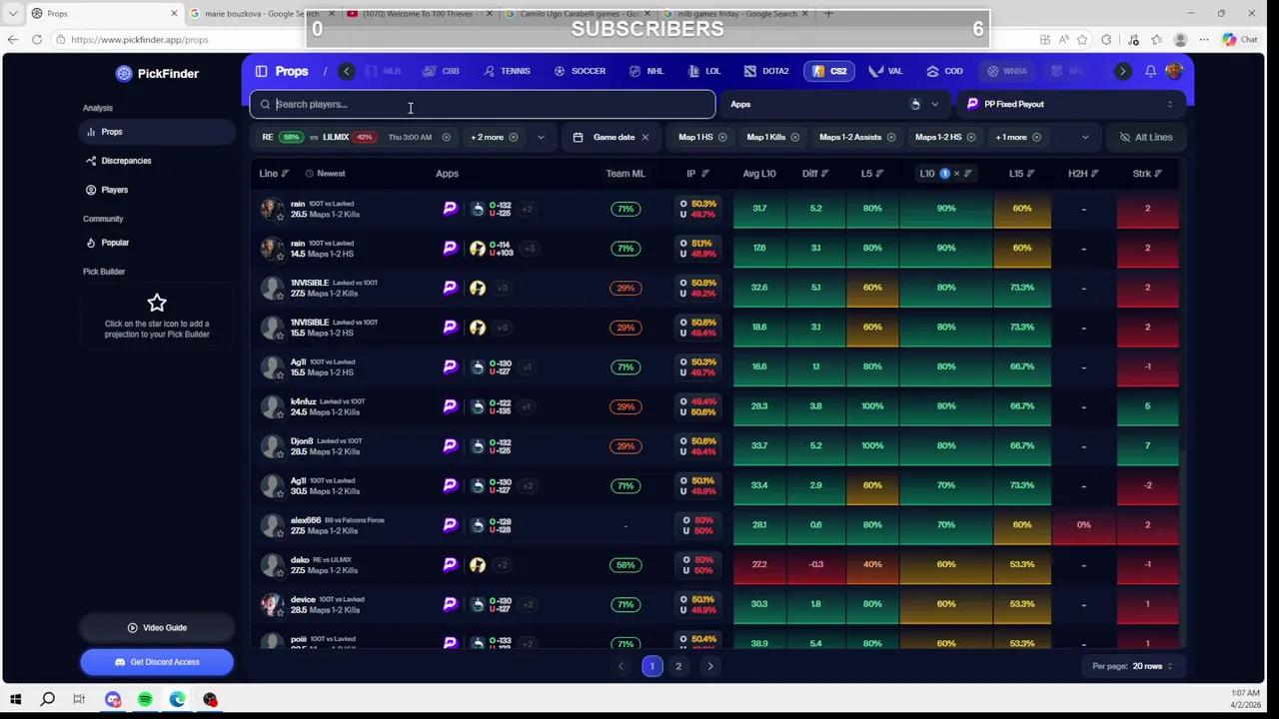Image resolution: width=1279 pixels, height=719 pixels.
Task: Expand the Apps dropdown
Action: pos(839,104)
